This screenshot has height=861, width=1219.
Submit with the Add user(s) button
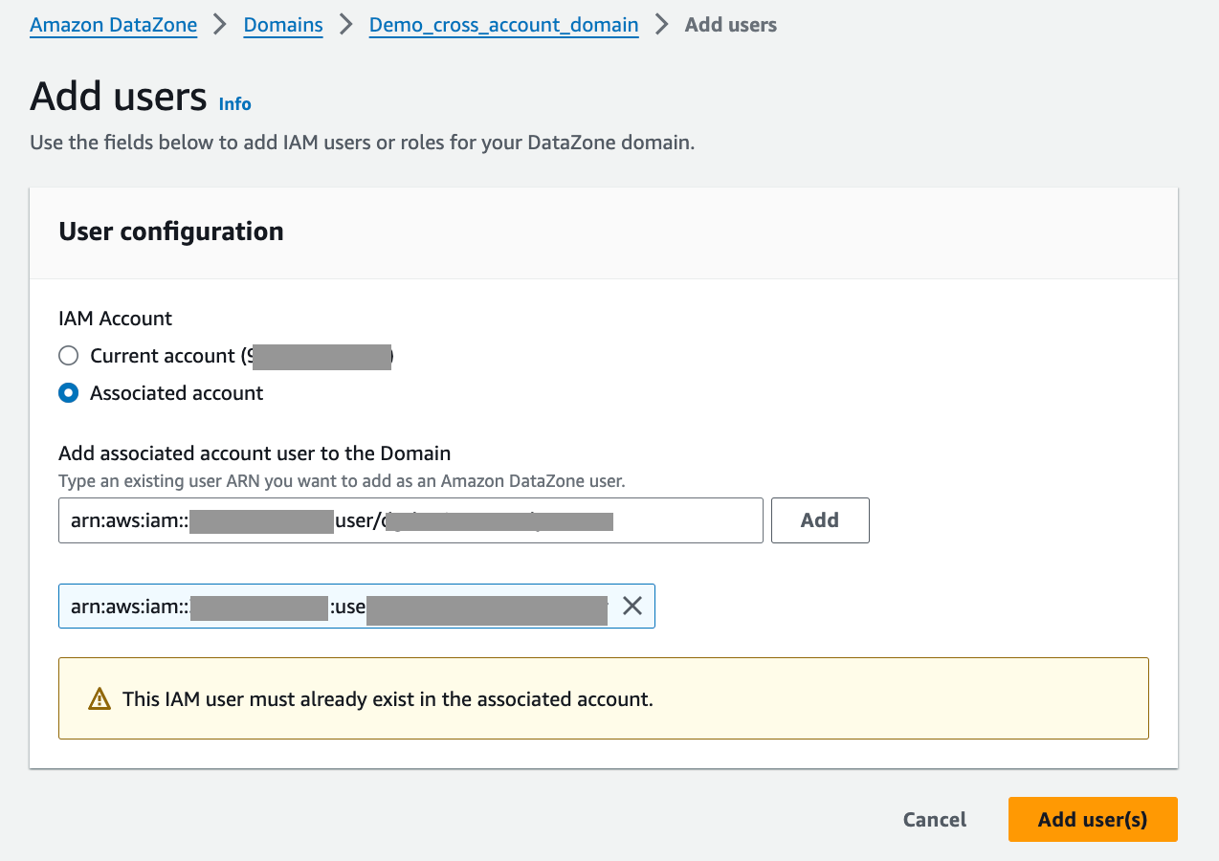click(x=1093, y=820)
